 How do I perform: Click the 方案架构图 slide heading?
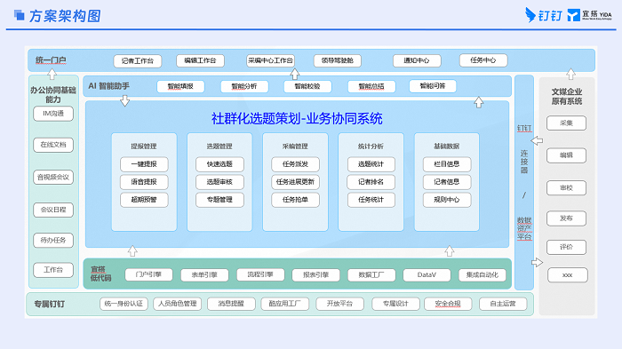point(65,16)
